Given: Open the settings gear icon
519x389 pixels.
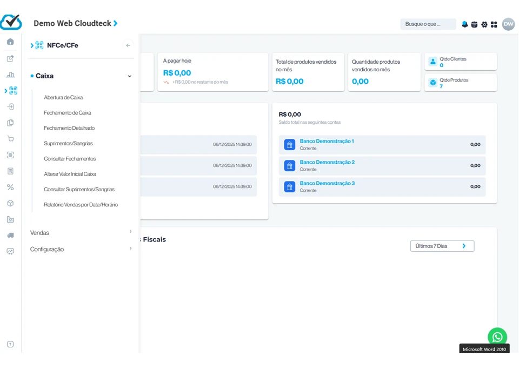Looking at the screenshot, I should click(x=484, y=24).
